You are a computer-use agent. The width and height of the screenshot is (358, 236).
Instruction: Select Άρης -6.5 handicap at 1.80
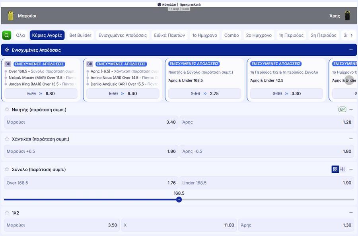[x=267, y=151]
